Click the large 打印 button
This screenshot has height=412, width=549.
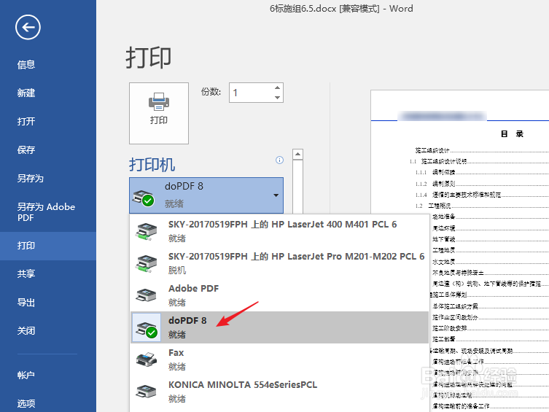click(159, 113)
